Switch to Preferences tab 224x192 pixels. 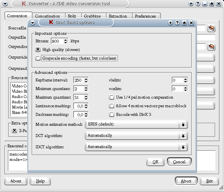tap(146, 16)
